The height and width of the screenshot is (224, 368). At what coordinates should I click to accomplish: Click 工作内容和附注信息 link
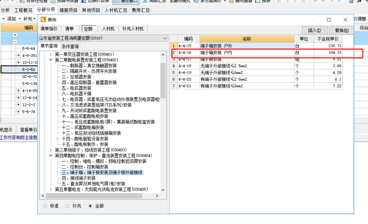point(19,138)
